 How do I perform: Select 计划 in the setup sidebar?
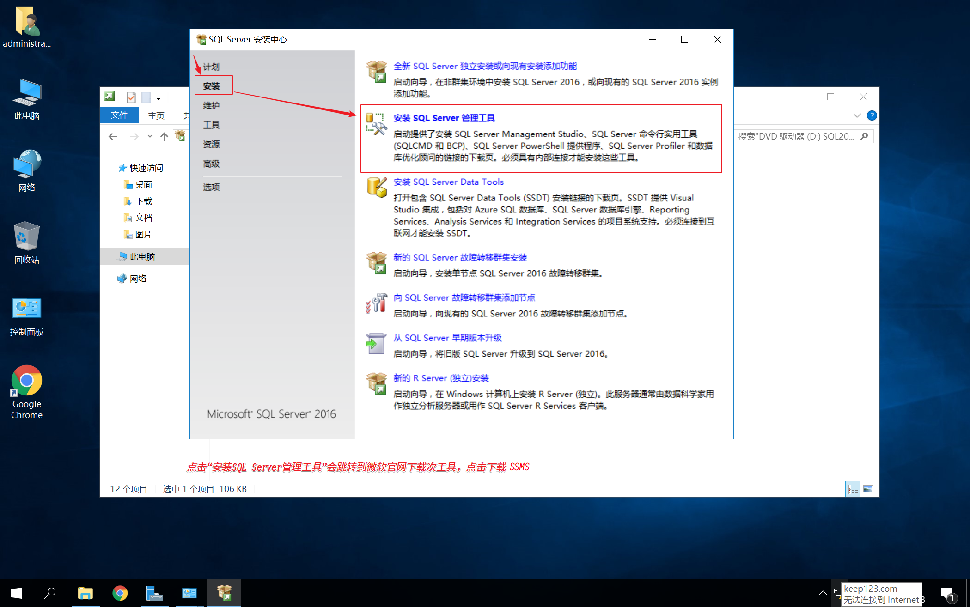(211, 67)
